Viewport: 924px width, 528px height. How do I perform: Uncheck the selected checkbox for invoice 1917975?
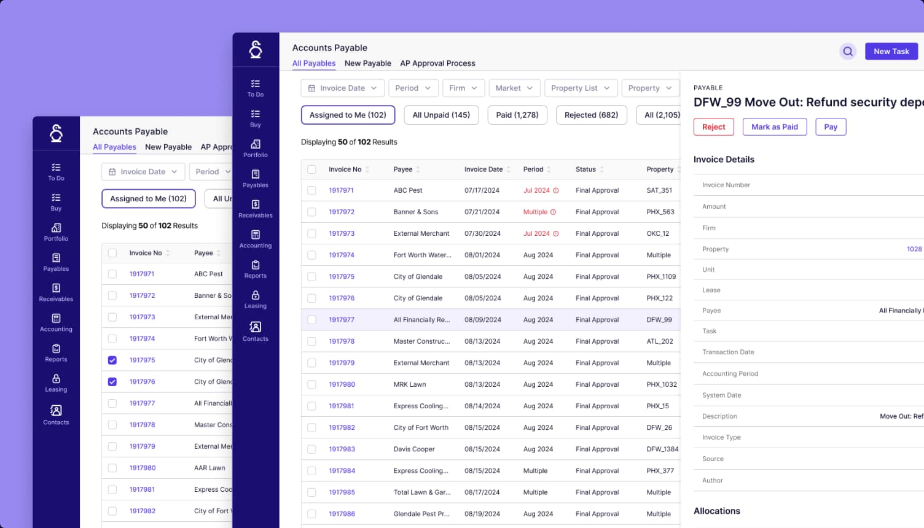[x=112, y=360]
